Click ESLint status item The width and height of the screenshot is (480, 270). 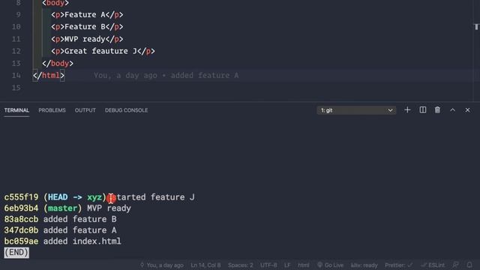433,265
